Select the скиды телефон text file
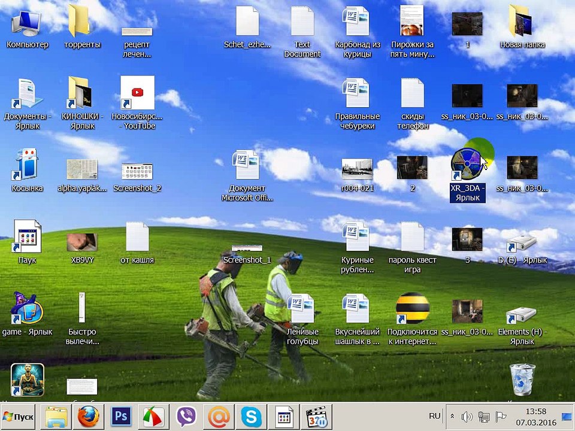Screen dimensions: 575x431 [x=412, y=104]
